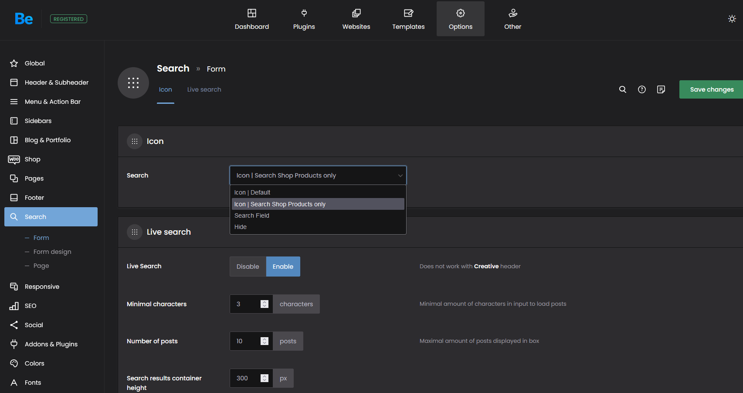
Task: Choose 'Search Field' option
Action: click(318, 215)
